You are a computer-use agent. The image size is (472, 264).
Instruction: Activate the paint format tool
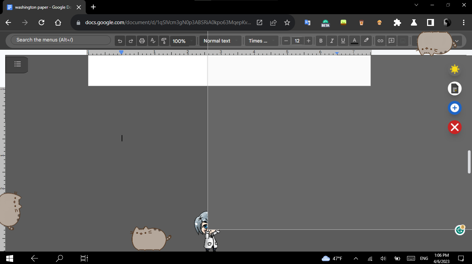click(164, 41)
